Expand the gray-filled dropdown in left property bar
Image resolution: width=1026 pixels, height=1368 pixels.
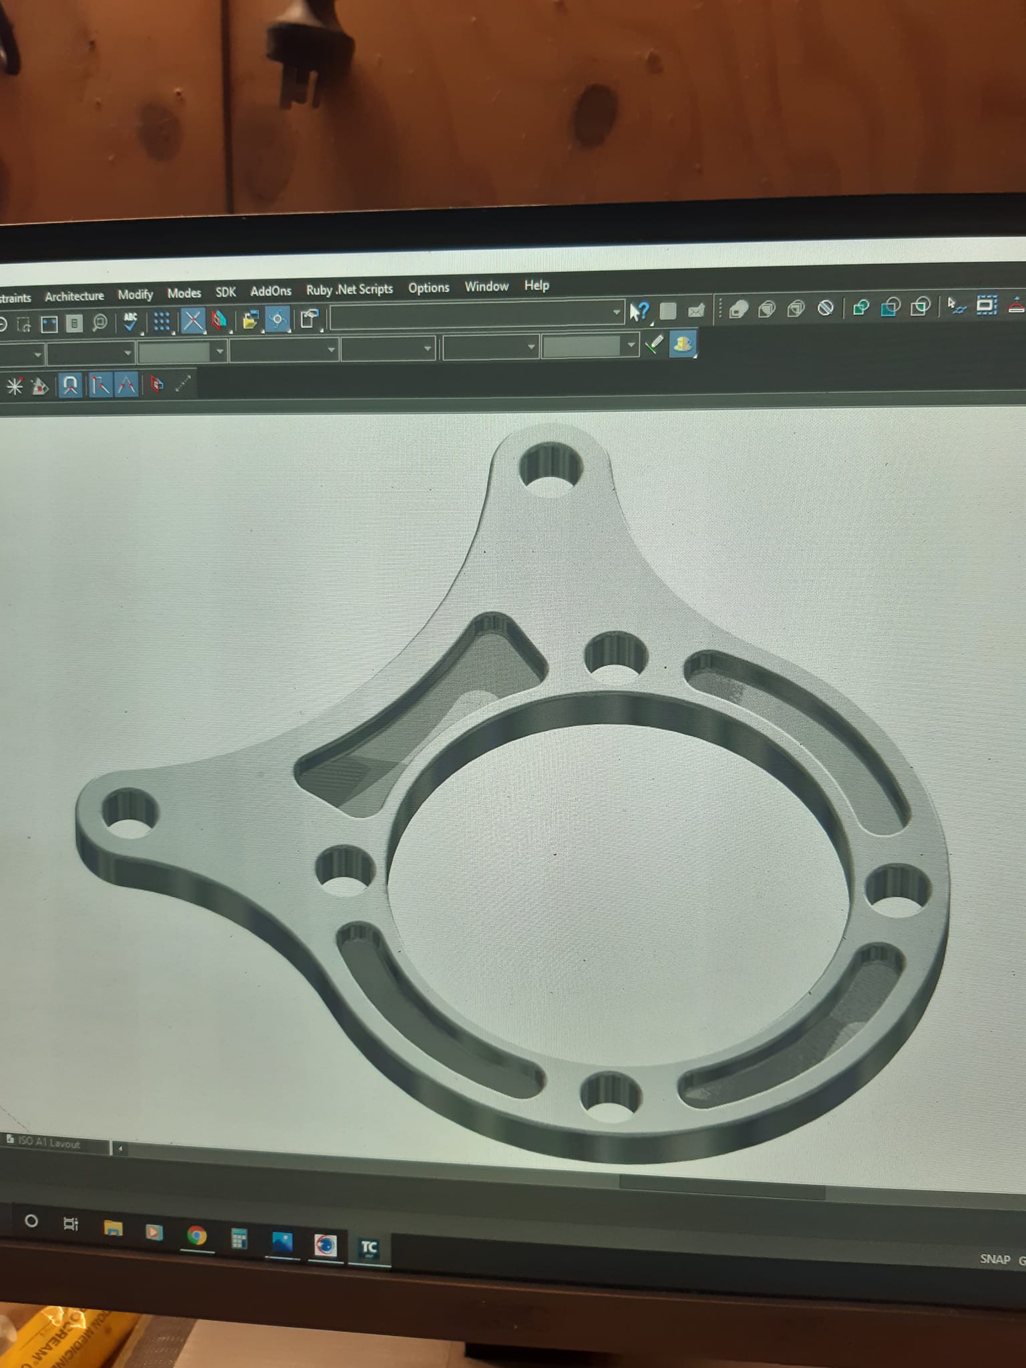click(x=219, y=351)
